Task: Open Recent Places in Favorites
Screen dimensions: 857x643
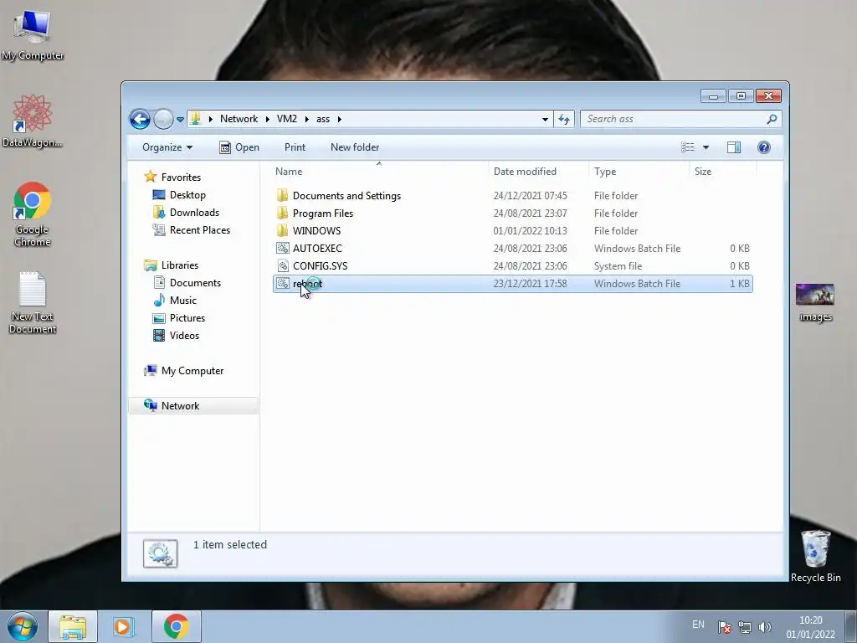Action: click(x=199, y=230)
